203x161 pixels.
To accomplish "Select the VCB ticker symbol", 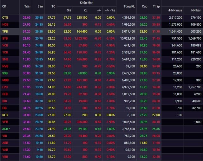I will (x=5, y=45).
